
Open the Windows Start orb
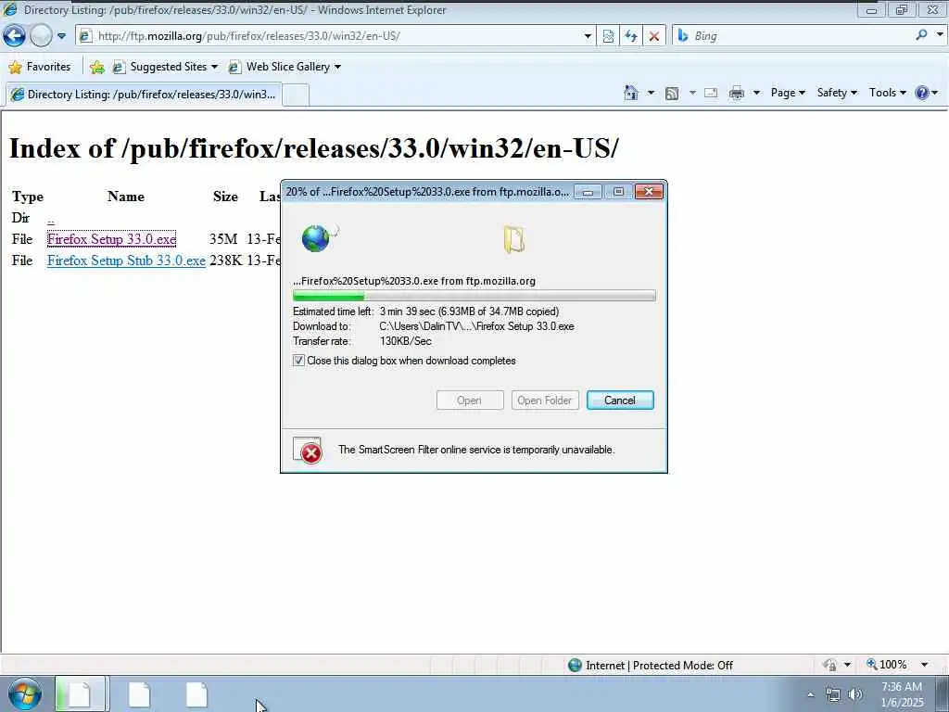click(25, 693)
